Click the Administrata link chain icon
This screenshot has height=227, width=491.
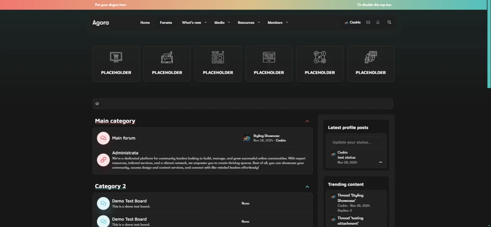click(x=103, y=160)
